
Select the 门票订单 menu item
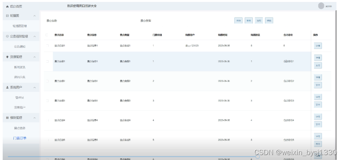pos(20,138)
